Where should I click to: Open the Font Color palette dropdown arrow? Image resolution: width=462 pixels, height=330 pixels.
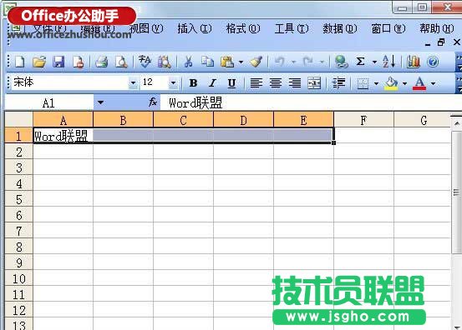433,83
